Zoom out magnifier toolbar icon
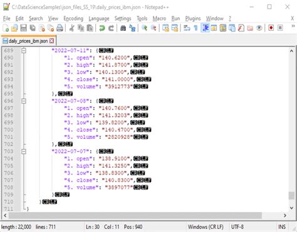The height and width of the screenshot is (232, 297). tap(154, 28)
